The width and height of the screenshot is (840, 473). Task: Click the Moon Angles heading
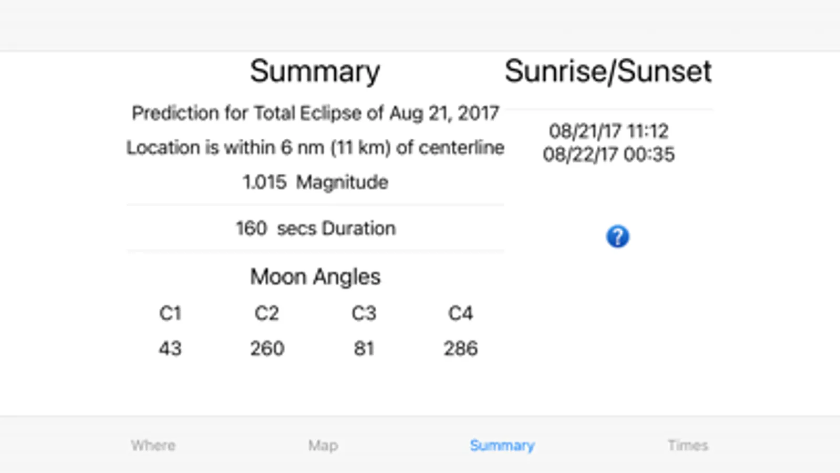point(315,277)
